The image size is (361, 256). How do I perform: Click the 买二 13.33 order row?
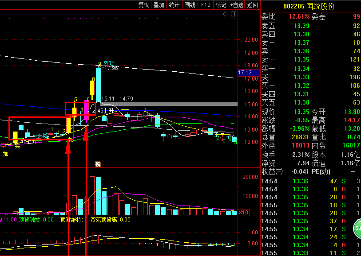coord(310,77)
